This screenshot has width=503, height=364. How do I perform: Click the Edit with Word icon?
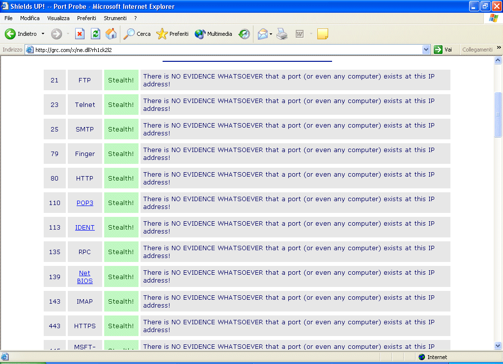pos(299,34)
